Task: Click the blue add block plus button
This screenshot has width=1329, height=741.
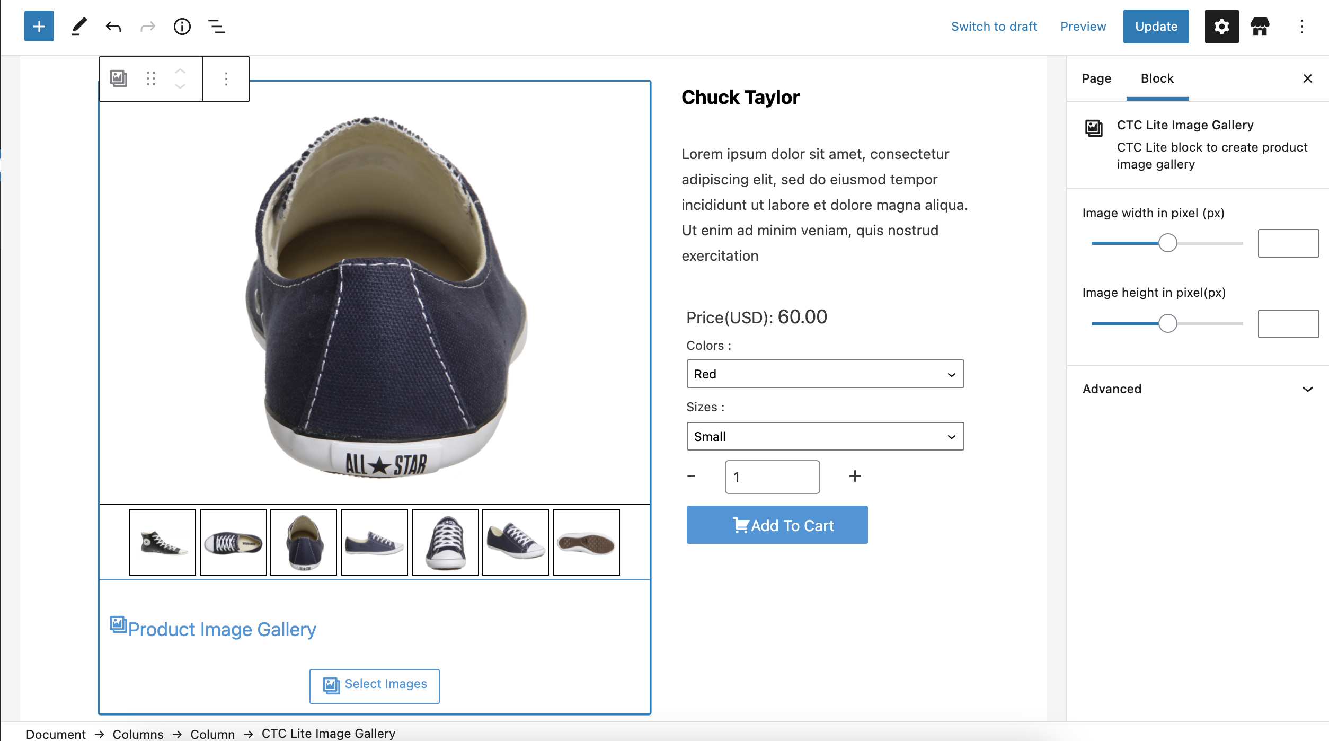Action: coord(39,27)
